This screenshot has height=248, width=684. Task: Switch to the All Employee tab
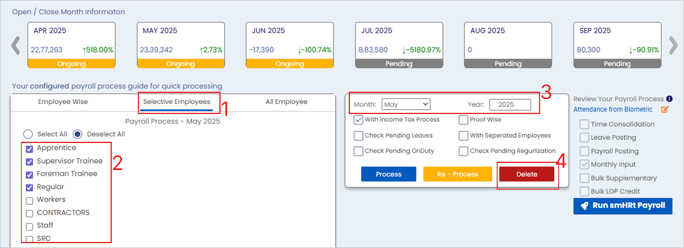coord(286,102)
